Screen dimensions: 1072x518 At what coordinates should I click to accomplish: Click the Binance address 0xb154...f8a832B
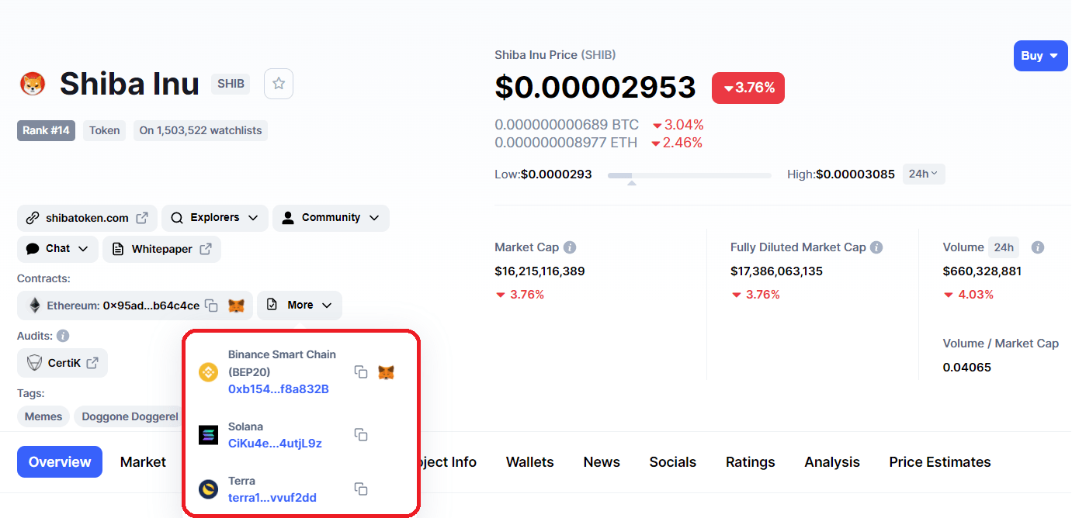tap(279, 388)
